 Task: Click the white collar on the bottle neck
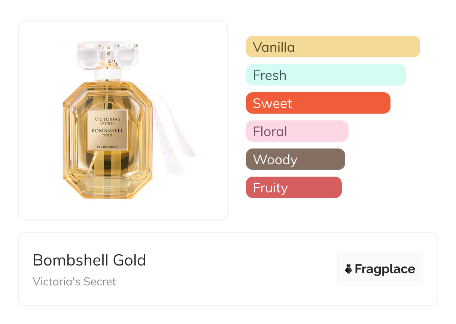108,75
